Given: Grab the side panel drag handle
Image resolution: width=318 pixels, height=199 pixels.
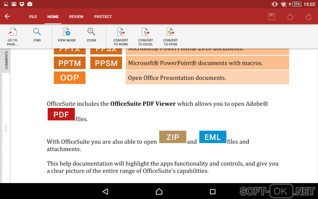Looking at the screenshot, I should tap(6, 128).
